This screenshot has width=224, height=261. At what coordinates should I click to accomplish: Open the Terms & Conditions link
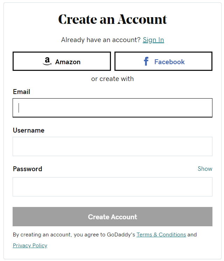click(161, 235)
